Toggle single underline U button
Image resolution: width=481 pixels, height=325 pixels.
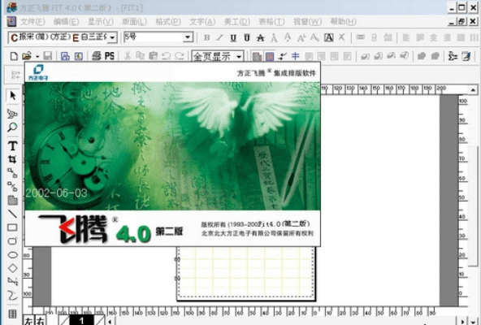(233, 37)
